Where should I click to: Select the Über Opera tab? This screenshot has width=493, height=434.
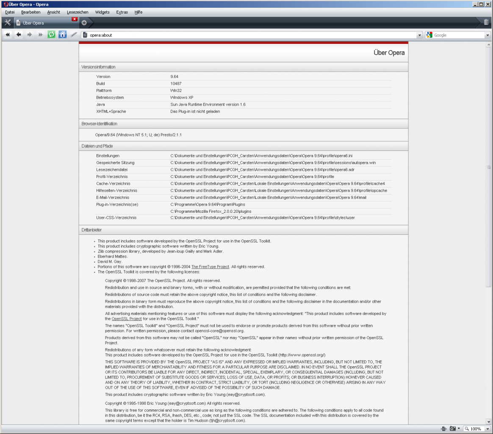(x=46, y=22)
